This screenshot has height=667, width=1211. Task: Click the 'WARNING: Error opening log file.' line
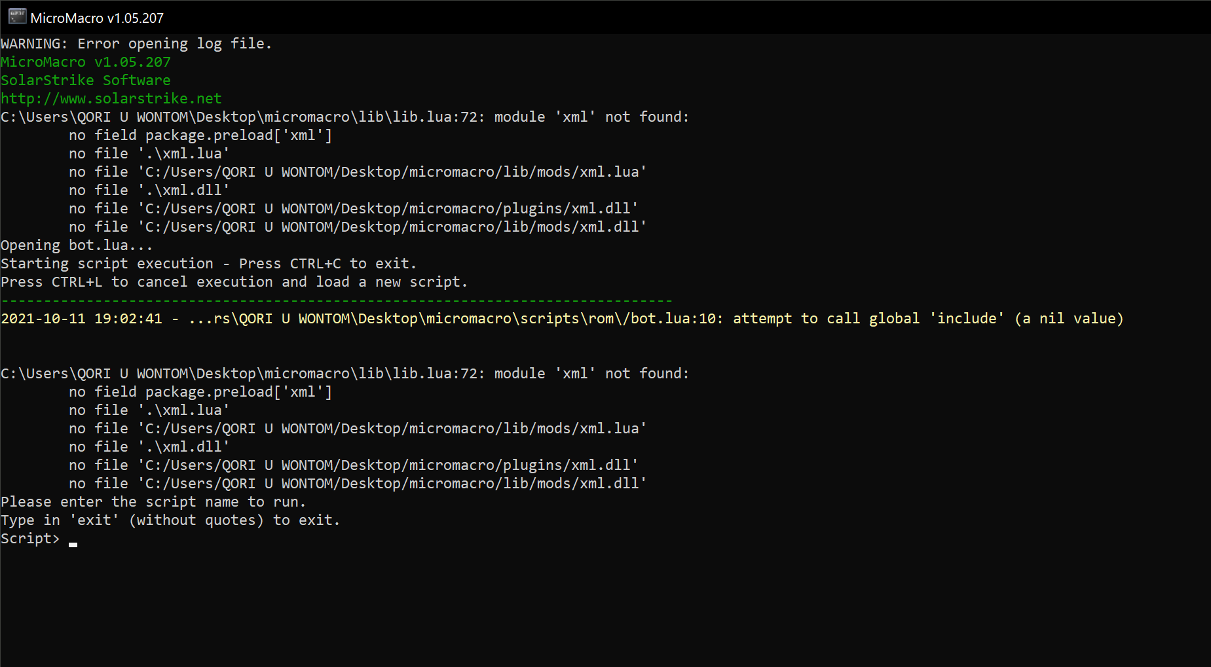pos(136,44)
